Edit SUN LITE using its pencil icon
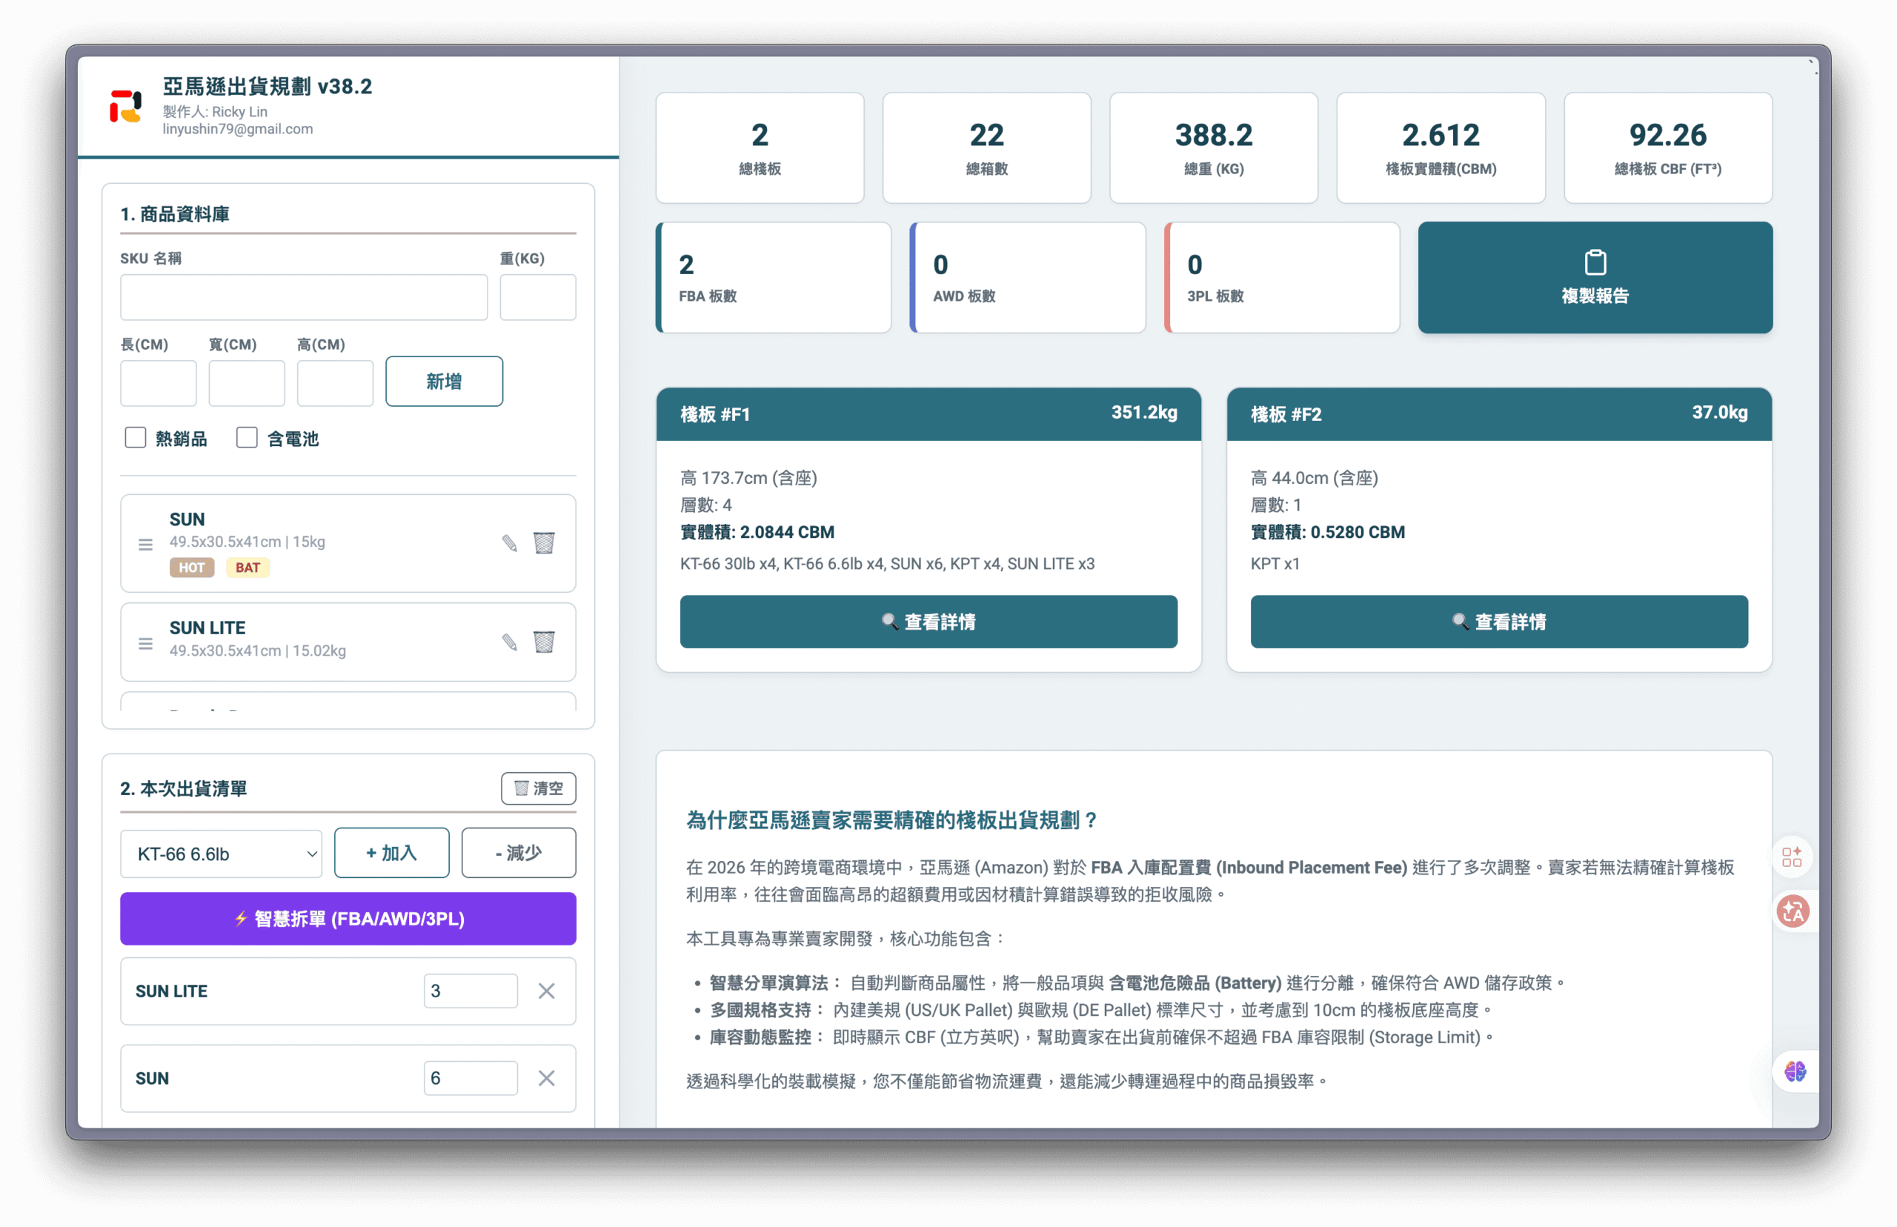The image size is (1897, 1227). (x=510, y=642)
